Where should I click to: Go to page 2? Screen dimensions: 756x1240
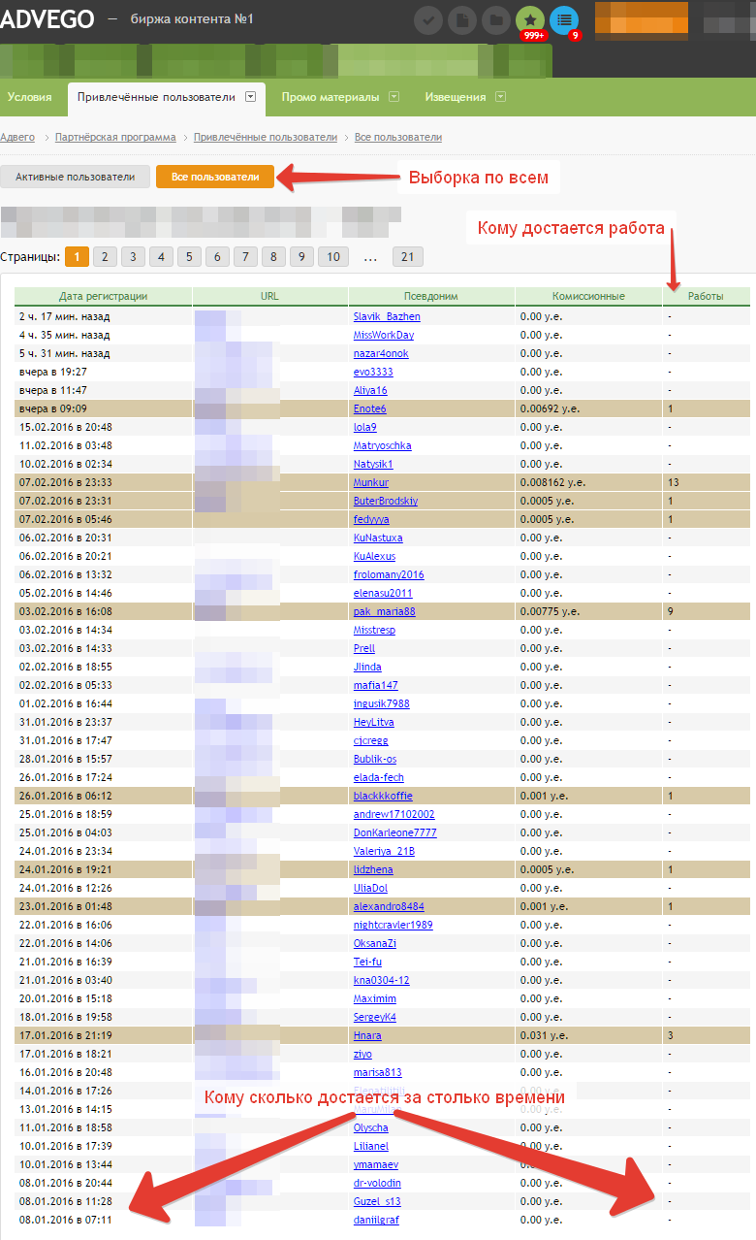click(x=106, y=257)
